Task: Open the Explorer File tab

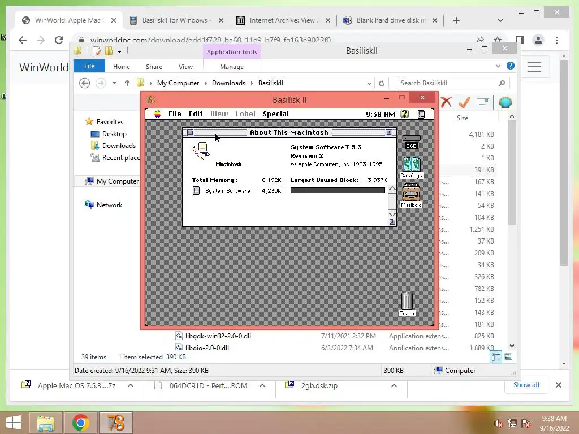Action: 89,66
